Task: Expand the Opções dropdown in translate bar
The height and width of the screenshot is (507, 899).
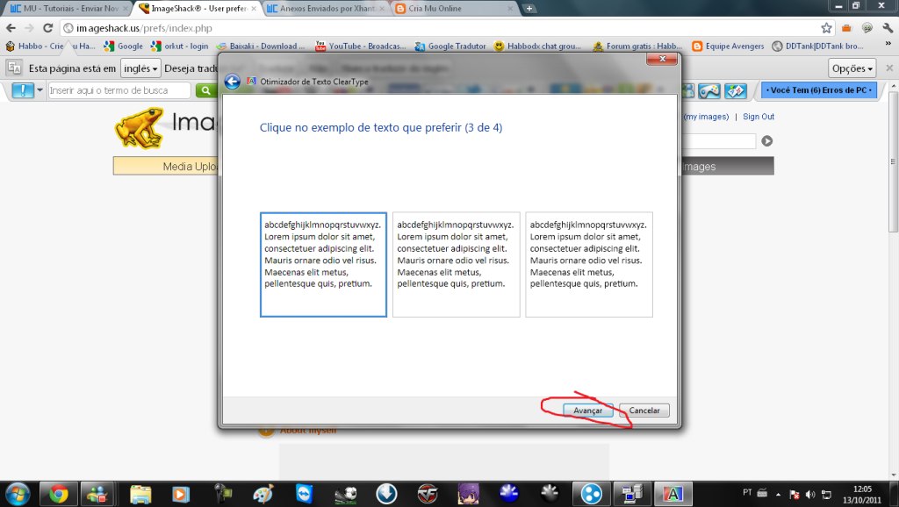Action: 852,68
